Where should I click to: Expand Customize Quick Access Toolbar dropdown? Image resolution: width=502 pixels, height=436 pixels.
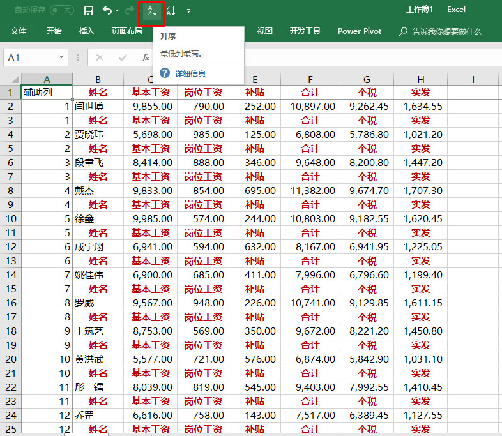[x=188, y=11]
